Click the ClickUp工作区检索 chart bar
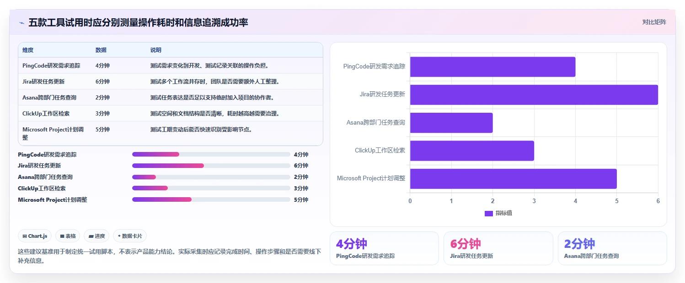685x283 pixels. click(x=472, y=151)
